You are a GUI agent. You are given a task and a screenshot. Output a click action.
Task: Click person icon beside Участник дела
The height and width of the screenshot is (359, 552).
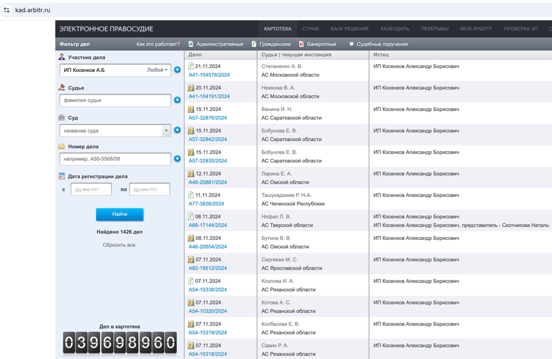62,57
